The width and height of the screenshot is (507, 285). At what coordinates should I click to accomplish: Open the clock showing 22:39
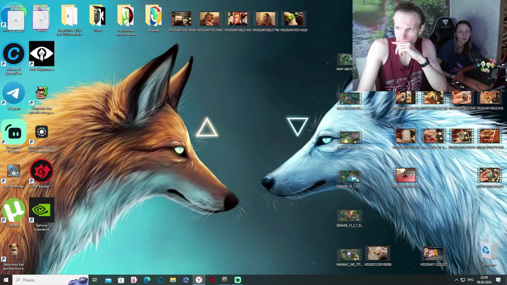tap(484, 280)
